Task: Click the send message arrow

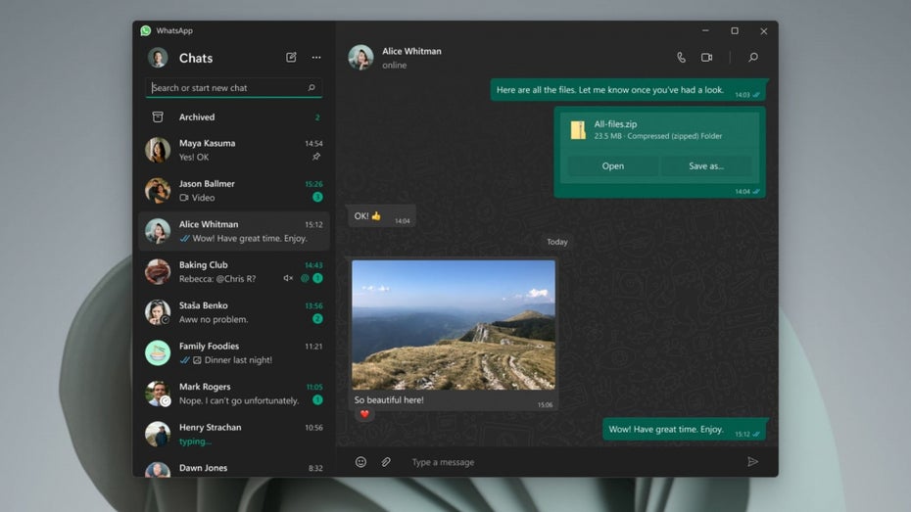Action: pos(752,462)
